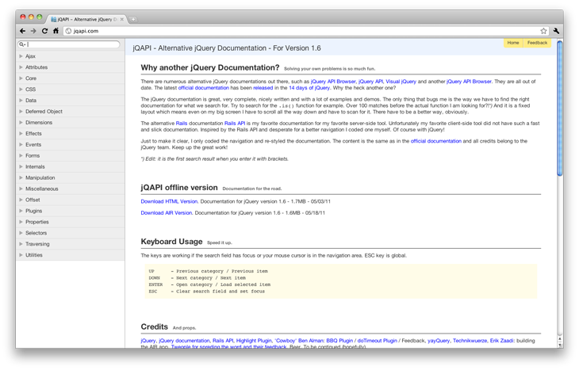Click Download HTML Version link
The height and width of the screenshot is (370, 579).
(x=169, y=201)
